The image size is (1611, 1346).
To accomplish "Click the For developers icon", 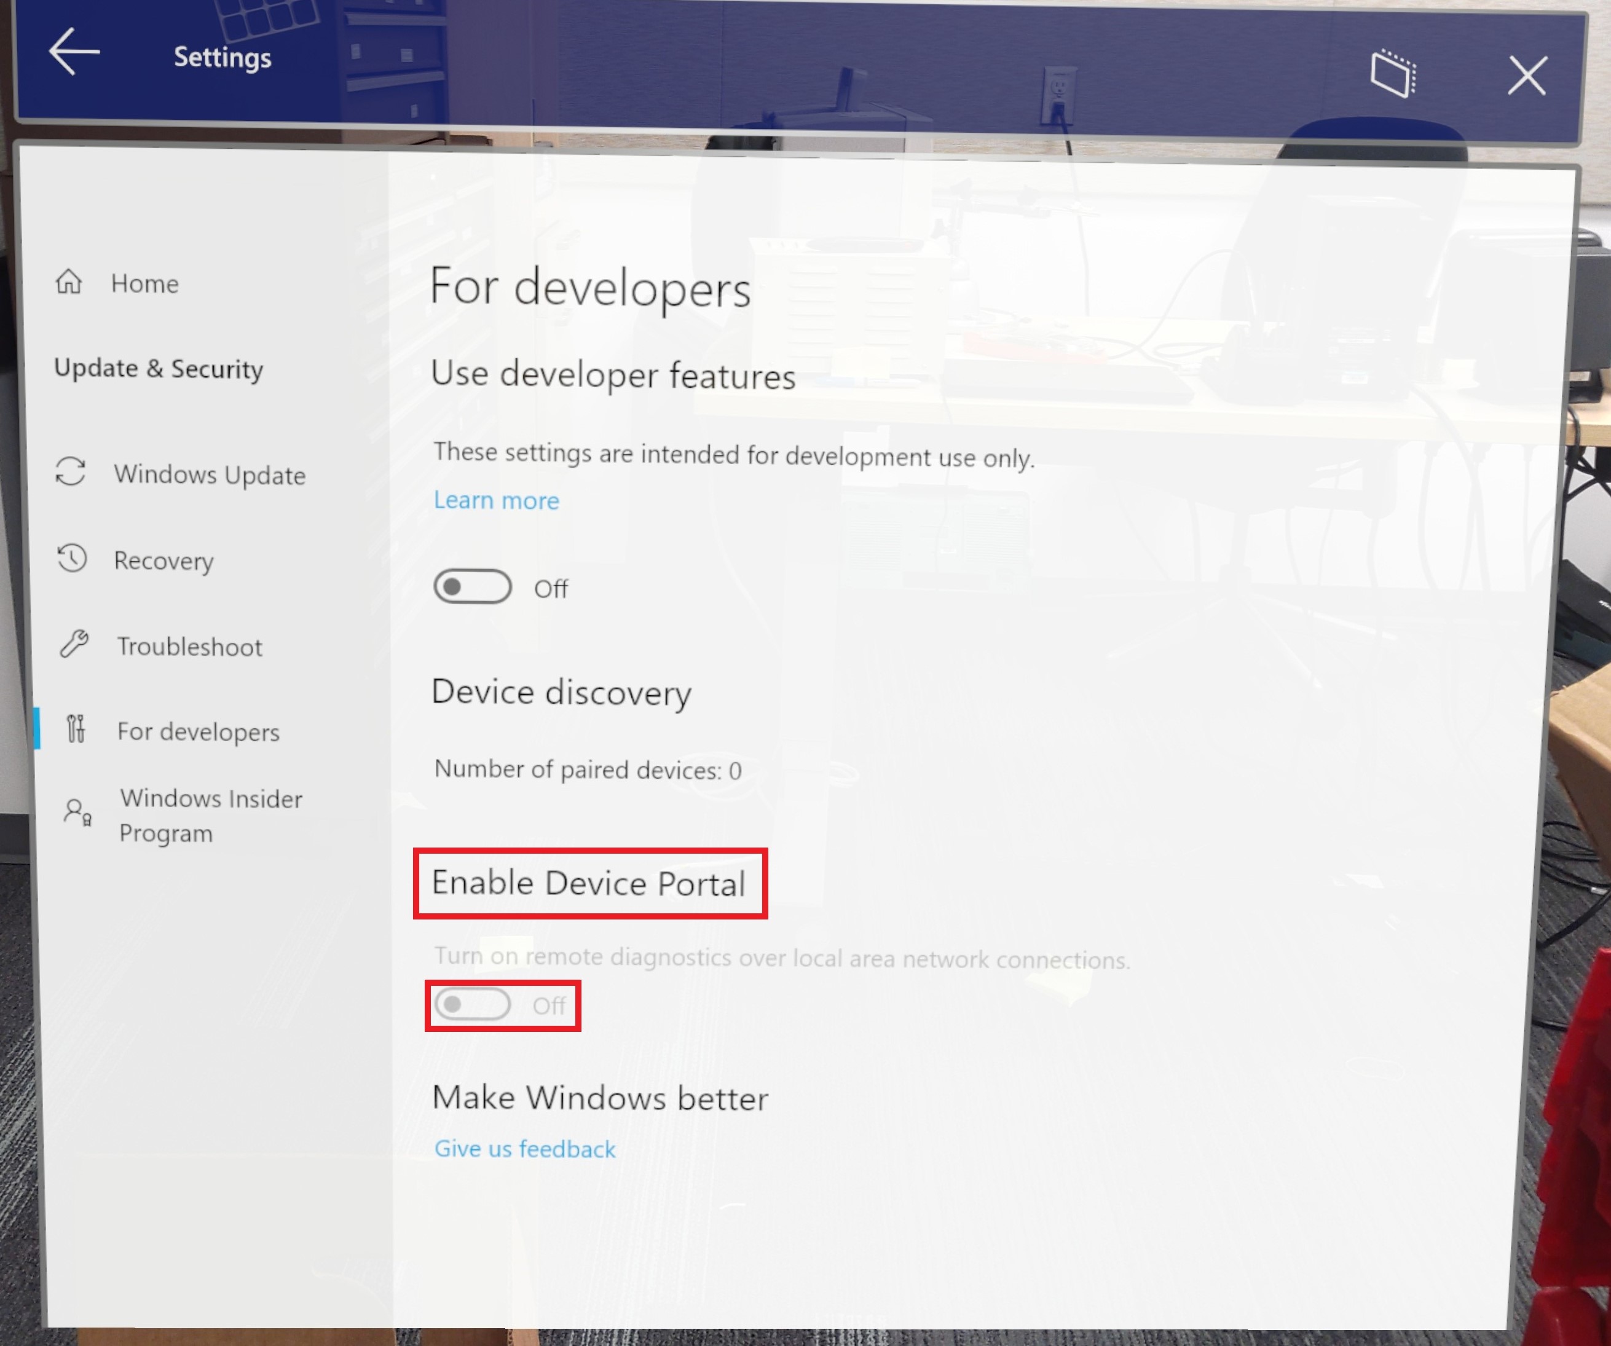I will 75,731.
